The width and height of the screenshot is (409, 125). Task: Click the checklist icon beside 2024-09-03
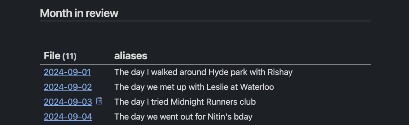[99, 101]
